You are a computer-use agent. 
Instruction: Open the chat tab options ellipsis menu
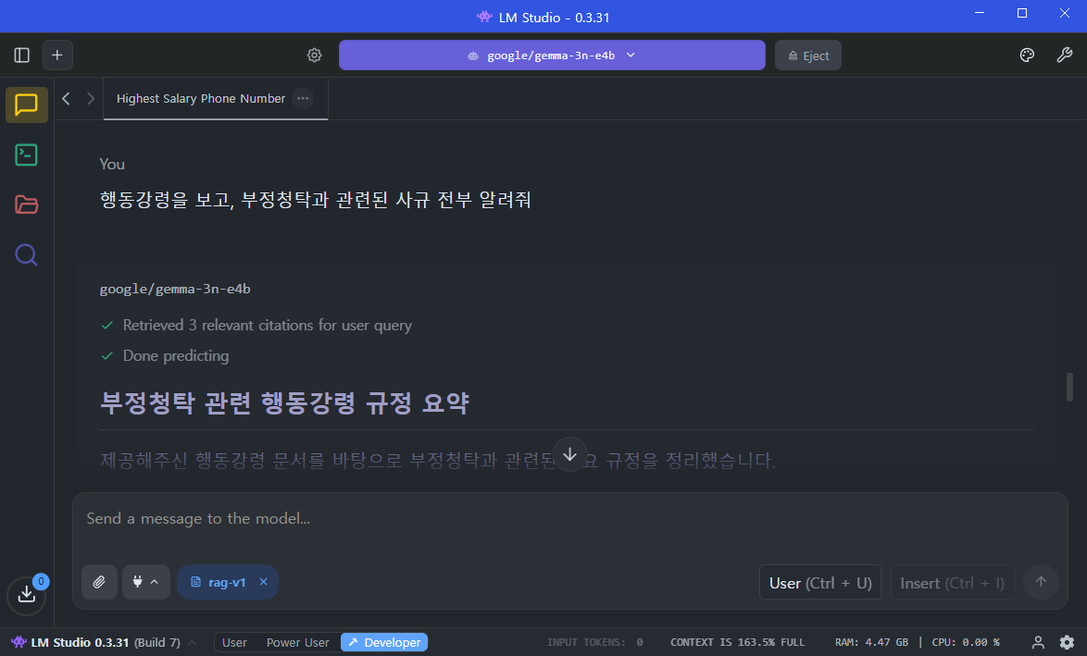point(303,98)
